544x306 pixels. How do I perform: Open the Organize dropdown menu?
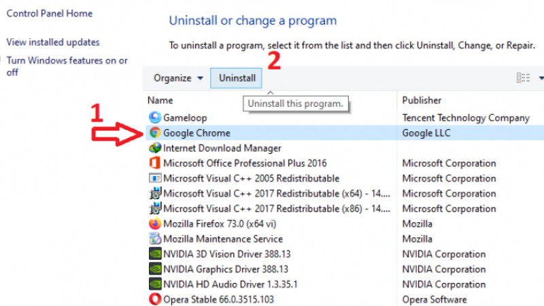tap(178, 78)
